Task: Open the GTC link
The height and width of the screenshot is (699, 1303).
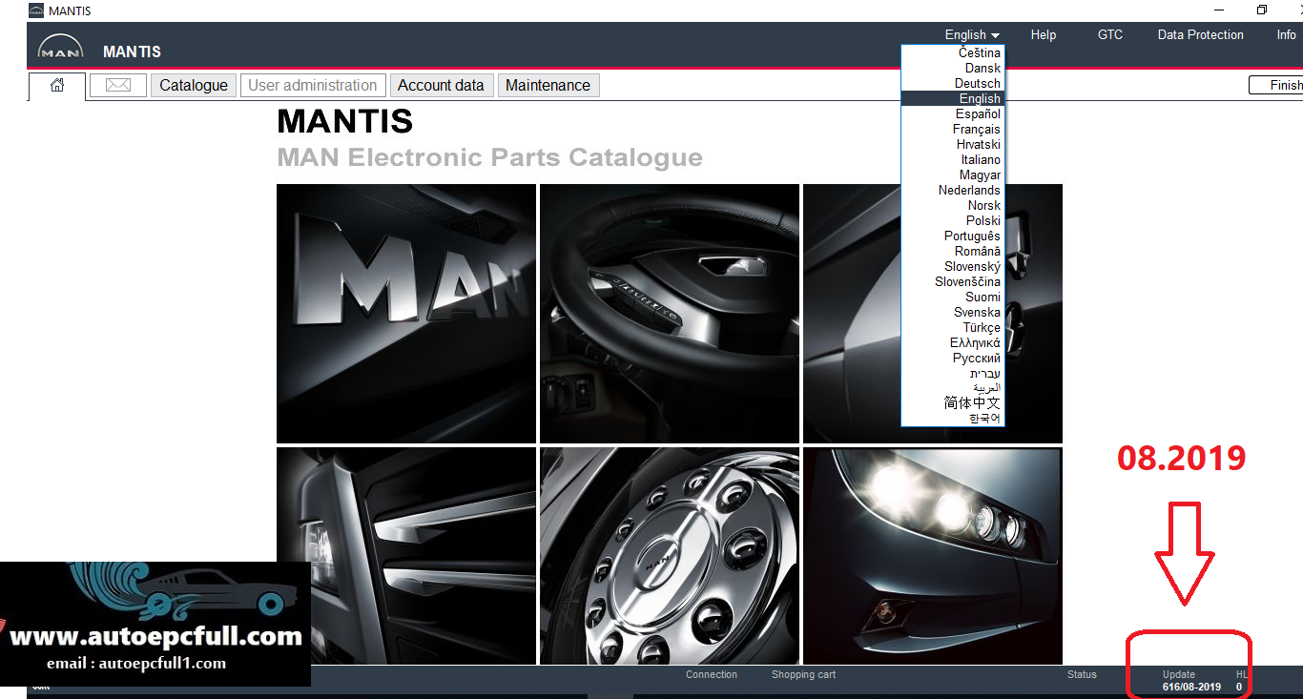Action: point(1110,35)
